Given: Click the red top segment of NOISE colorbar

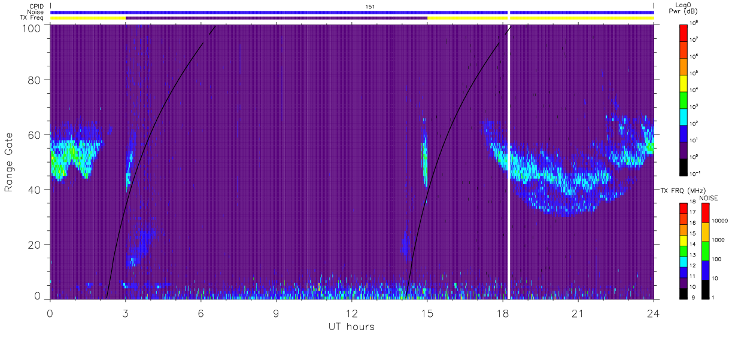Looking at the screenshot, I should 706,212.
